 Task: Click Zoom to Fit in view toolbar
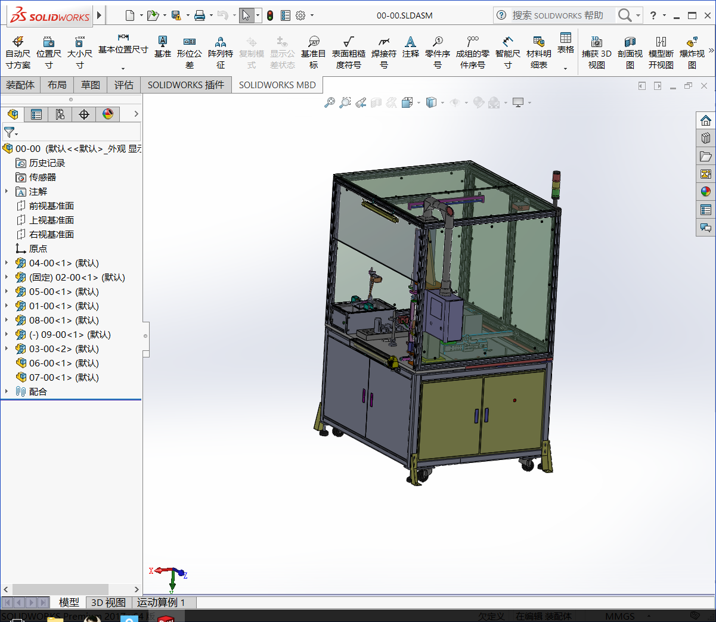click(330, 102)
